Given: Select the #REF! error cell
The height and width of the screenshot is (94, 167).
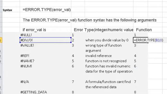Looking at the screenshot, I should point(25,56).
